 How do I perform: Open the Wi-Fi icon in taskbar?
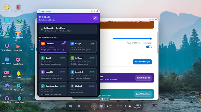pyautogui.click(x=125, y=106)
